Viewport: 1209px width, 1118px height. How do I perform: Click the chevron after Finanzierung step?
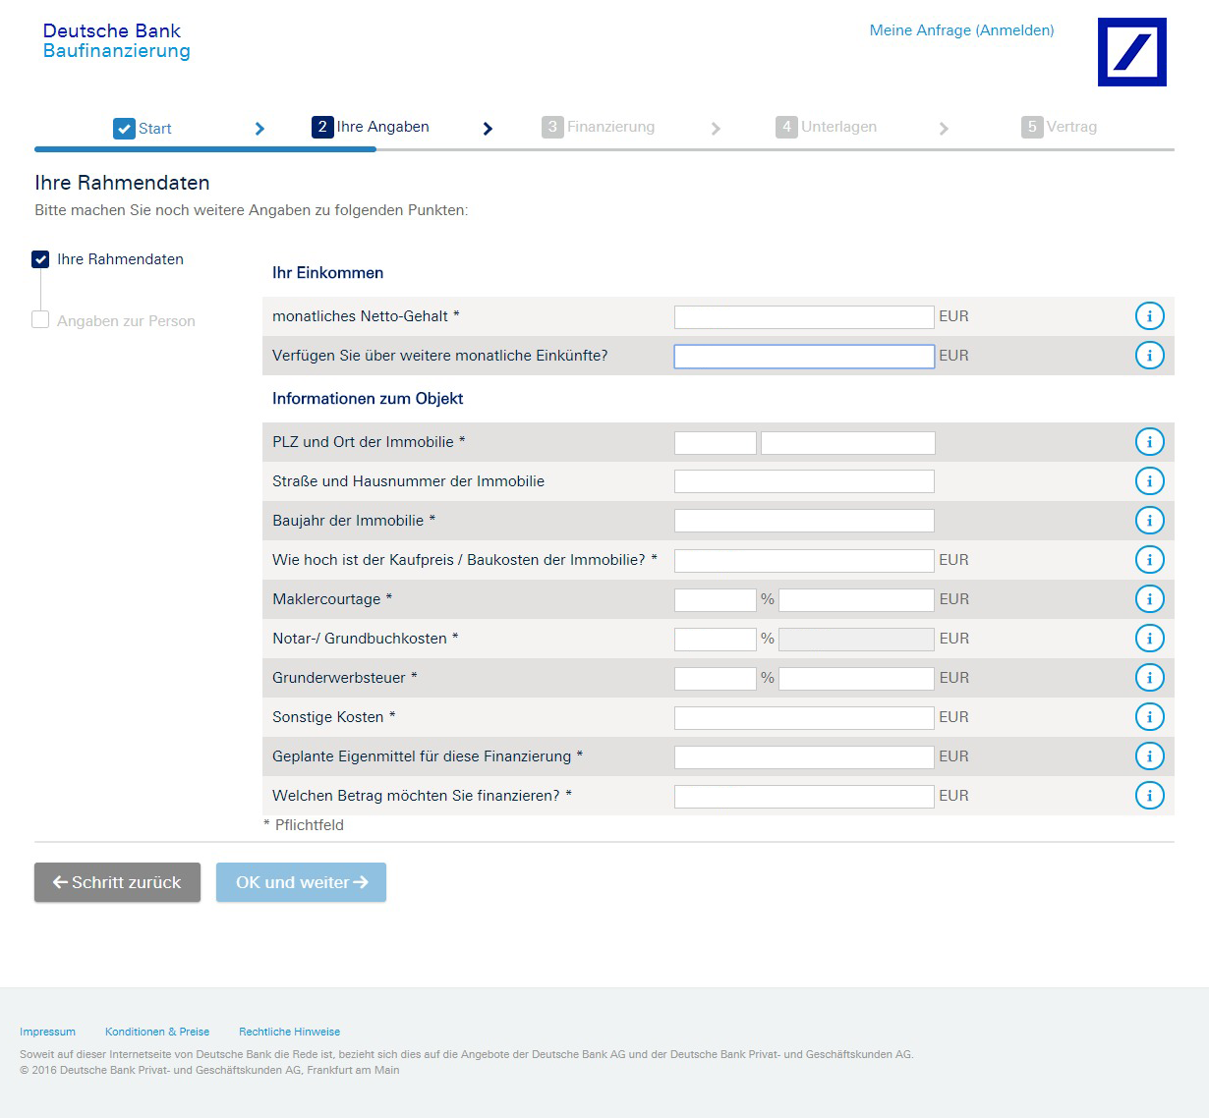(716, 129)
